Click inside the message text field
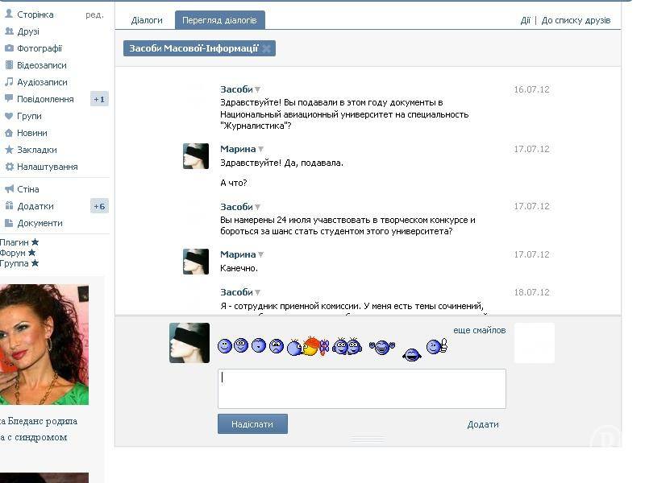Viewport: 645px width, 483px height. (361, 389)
